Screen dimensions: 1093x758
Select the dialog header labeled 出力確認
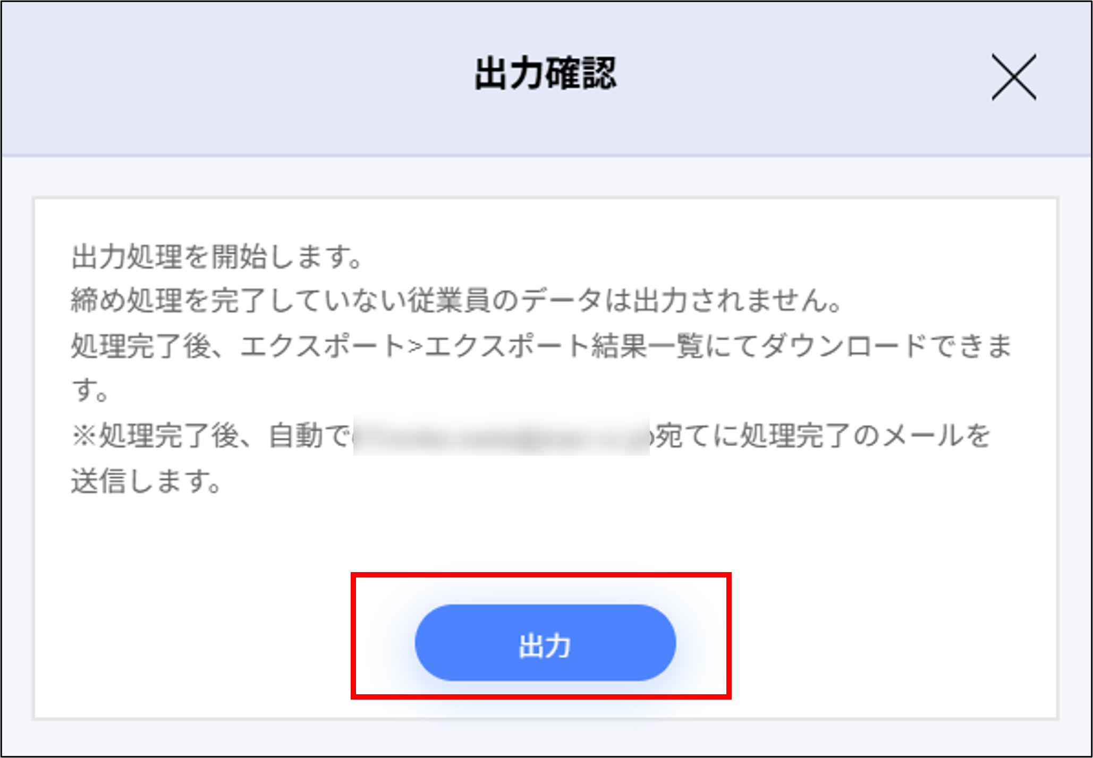point(546,72)
